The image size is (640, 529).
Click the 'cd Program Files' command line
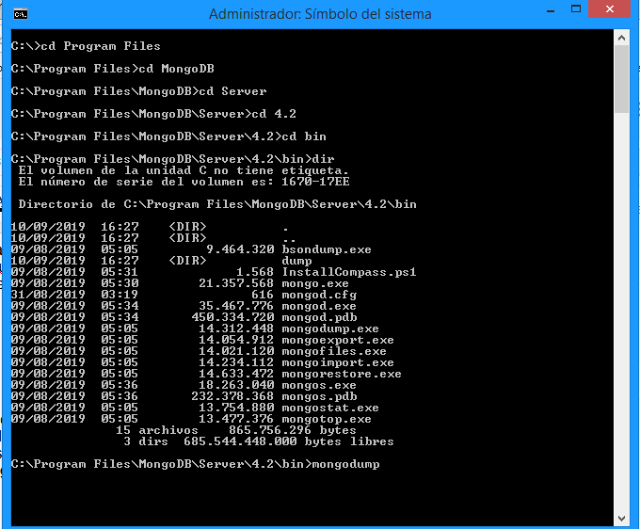tap(86, 46)
